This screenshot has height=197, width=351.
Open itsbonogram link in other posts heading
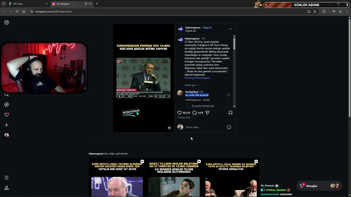tap(96, 154)
